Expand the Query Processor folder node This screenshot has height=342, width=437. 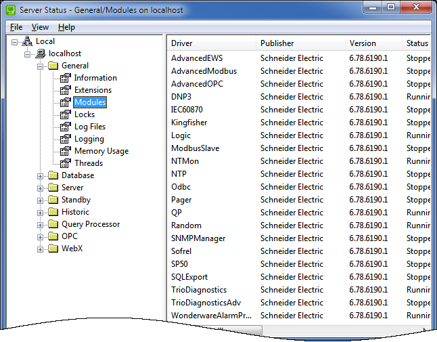(x=41, y=225)
